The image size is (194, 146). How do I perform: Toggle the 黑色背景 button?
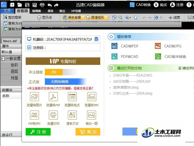pyautogui.click(x=74, y=17)
